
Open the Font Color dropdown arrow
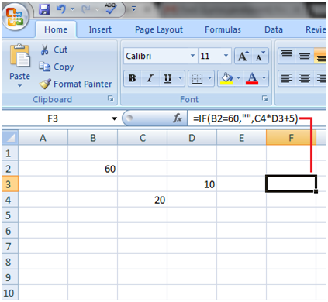[x=264, y=78]
